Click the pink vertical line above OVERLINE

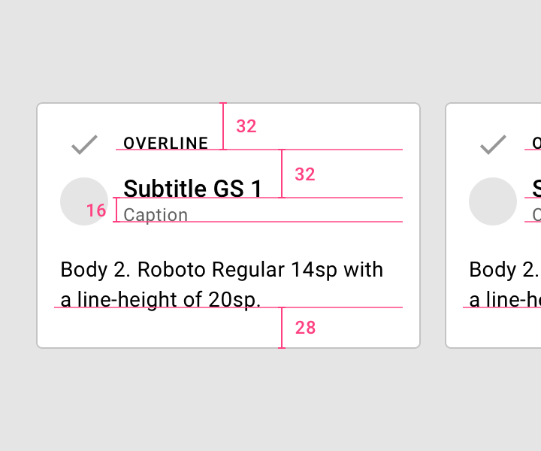tap(223, 126)
